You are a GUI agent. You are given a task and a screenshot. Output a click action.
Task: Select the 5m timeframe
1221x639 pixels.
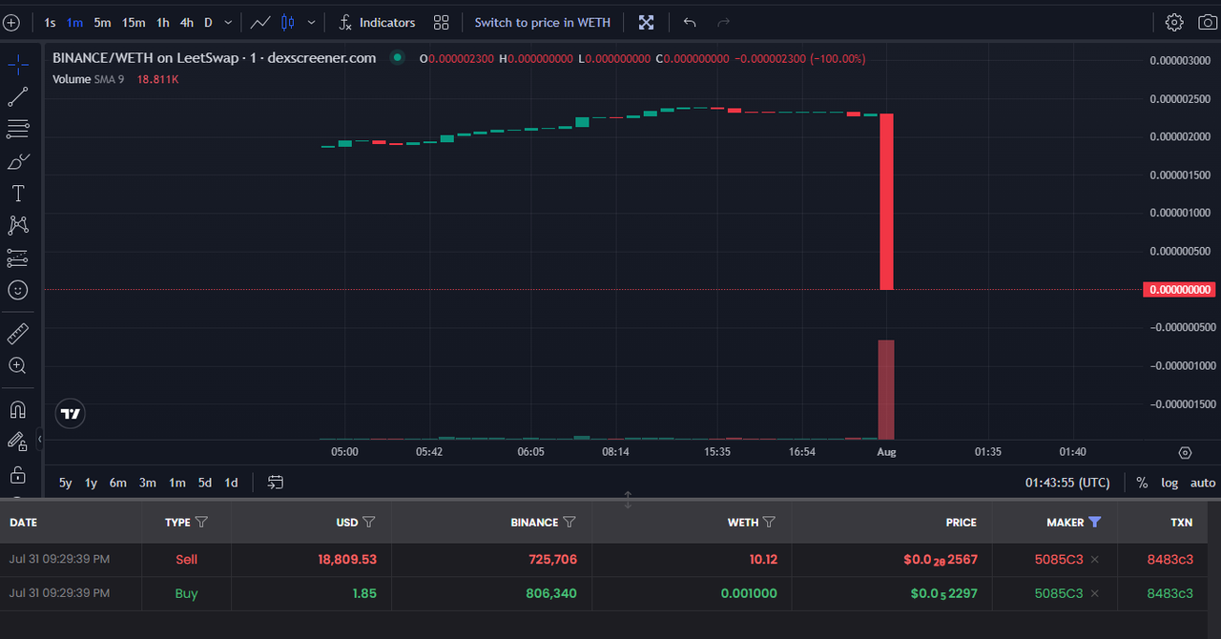pyautogui.click(x=102, y=22)
